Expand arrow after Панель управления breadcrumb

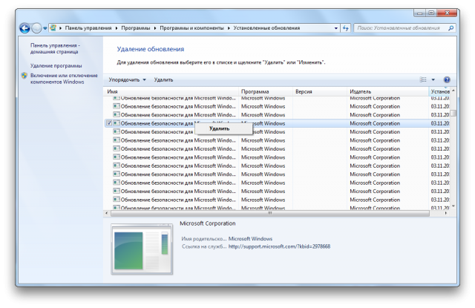point(117,28)
